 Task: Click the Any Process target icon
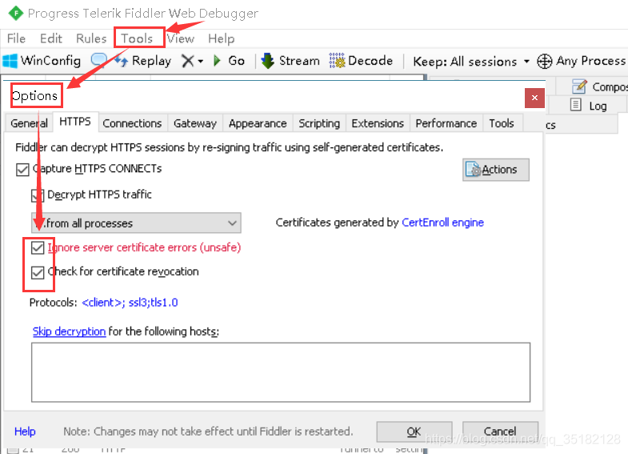pos(544,62)
